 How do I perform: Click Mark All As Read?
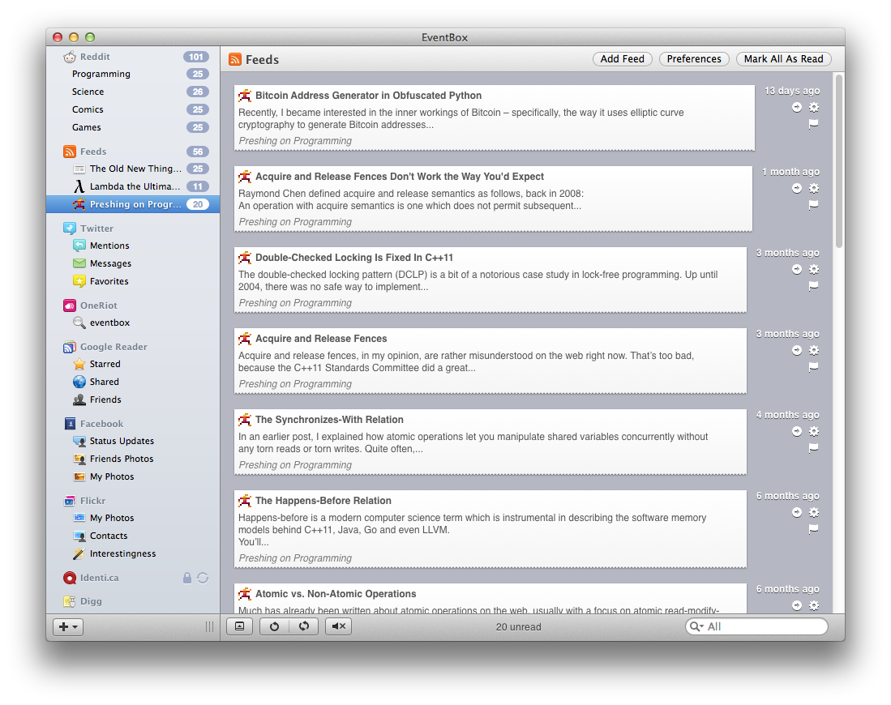783,58
